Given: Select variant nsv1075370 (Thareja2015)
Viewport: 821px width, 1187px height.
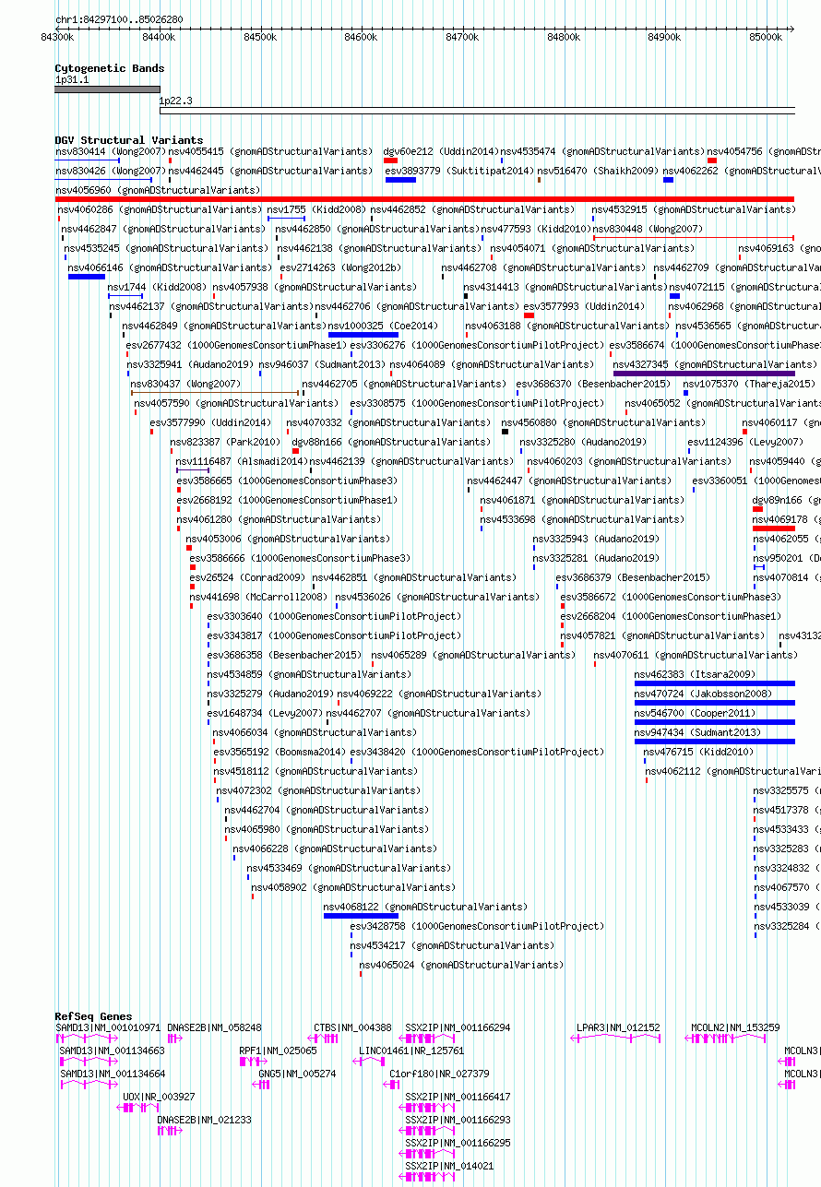Looking at the screenshot, I should pyautogui.click(x=749, y=384).
